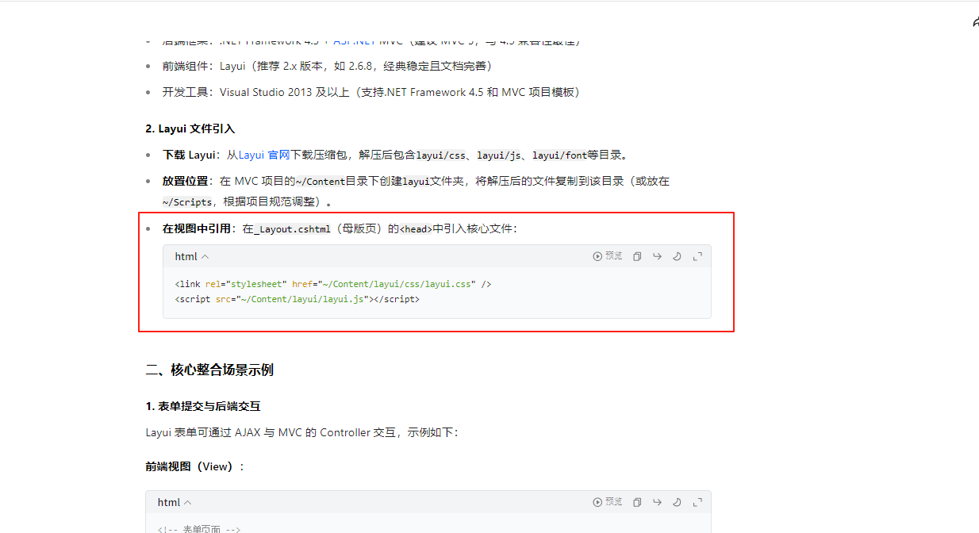Click the inline code layui/js
Viewport: 979px width, 533px height.
click(x=499, y=155)
